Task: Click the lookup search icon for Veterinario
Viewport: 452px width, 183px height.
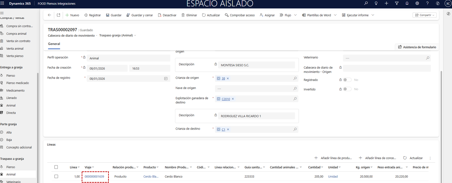Action: tap(427, 58)
